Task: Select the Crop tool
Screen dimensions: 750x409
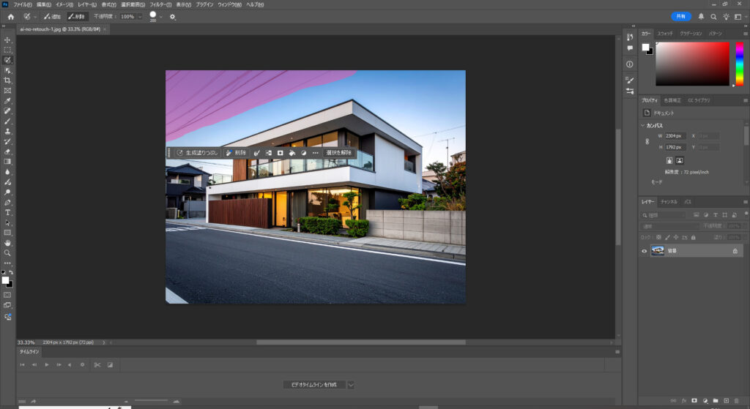Action: (7, 80)
